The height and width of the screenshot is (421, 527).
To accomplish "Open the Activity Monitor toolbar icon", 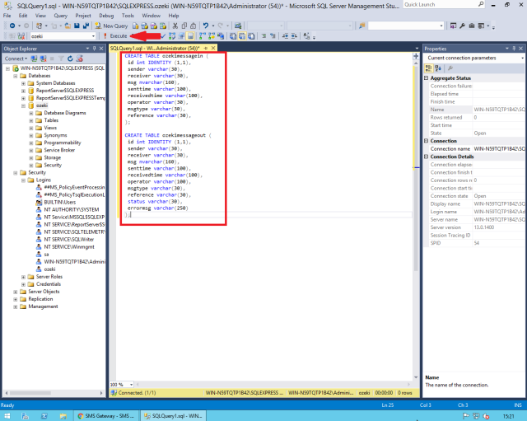I will pyautogui.click(x=238, y=26).
